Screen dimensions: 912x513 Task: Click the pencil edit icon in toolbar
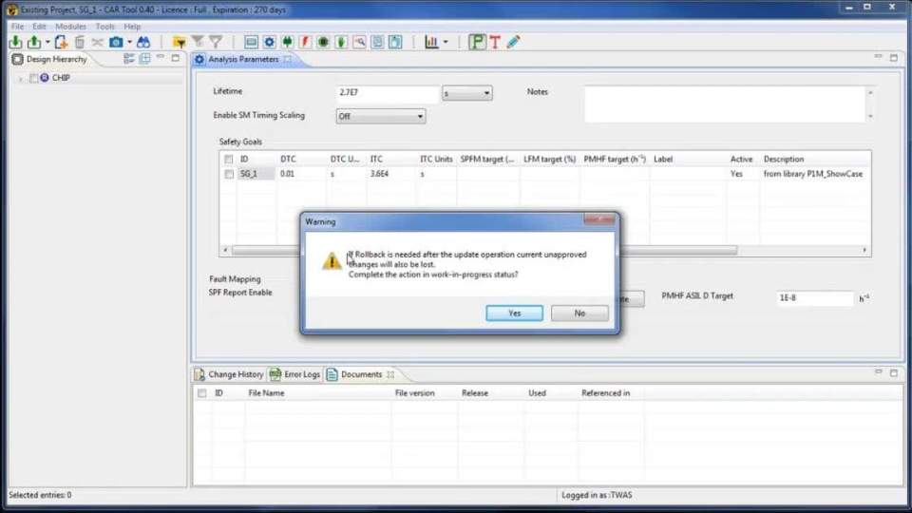[513, 43]
